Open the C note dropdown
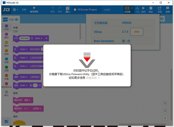This screenshot has width=174, height=127. (x=26, y=108)
